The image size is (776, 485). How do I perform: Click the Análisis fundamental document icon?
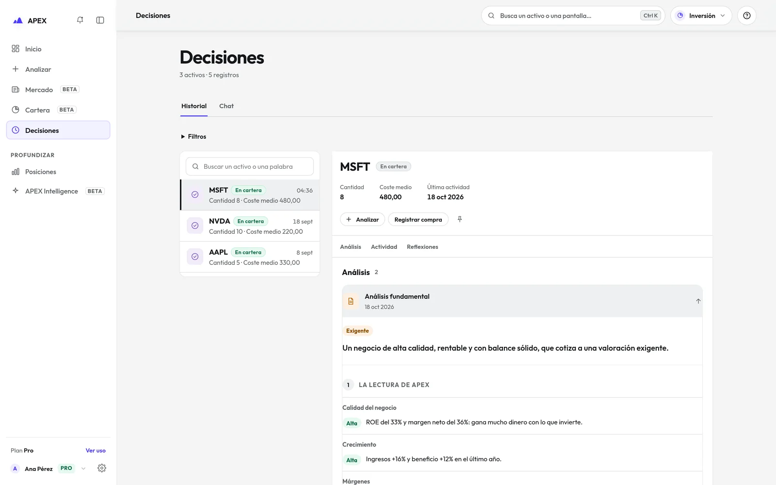point(351,301)
